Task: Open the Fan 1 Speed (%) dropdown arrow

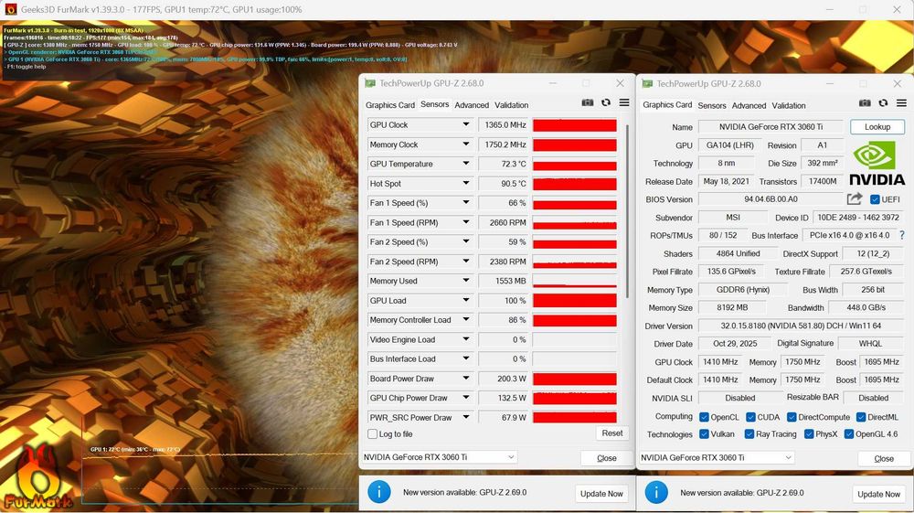Action: (x=466, y=202)
